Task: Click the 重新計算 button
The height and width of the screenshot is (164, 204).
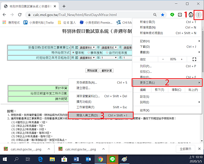Action: 106,71
